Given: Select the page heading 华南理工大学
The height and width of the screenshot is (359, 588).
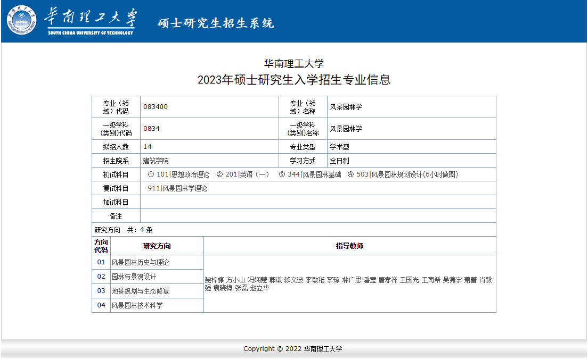Looking at the screenshot, I should coord(293,63).
